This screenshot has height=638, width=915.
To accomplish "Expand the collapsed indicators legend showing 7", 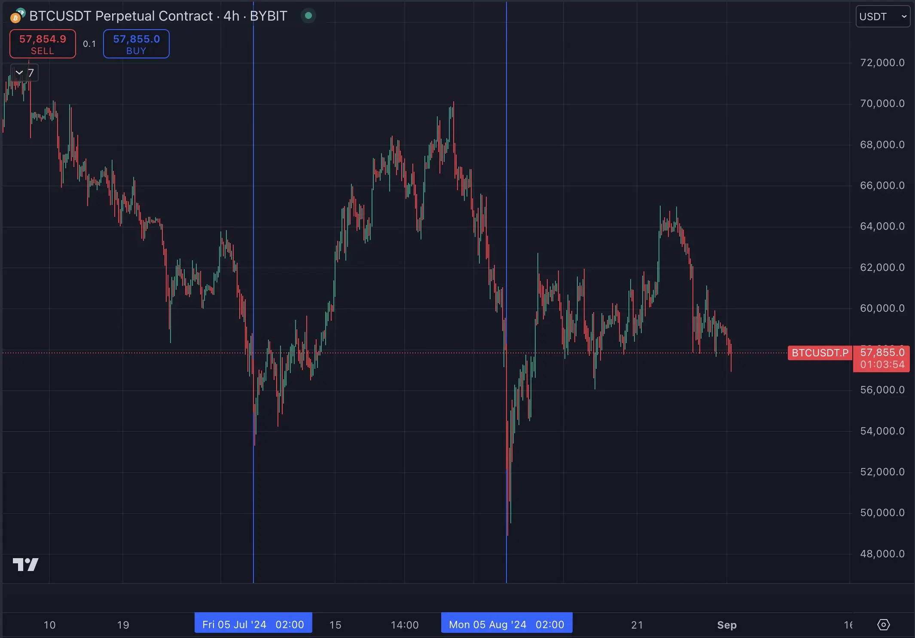I will click(24, 73).
